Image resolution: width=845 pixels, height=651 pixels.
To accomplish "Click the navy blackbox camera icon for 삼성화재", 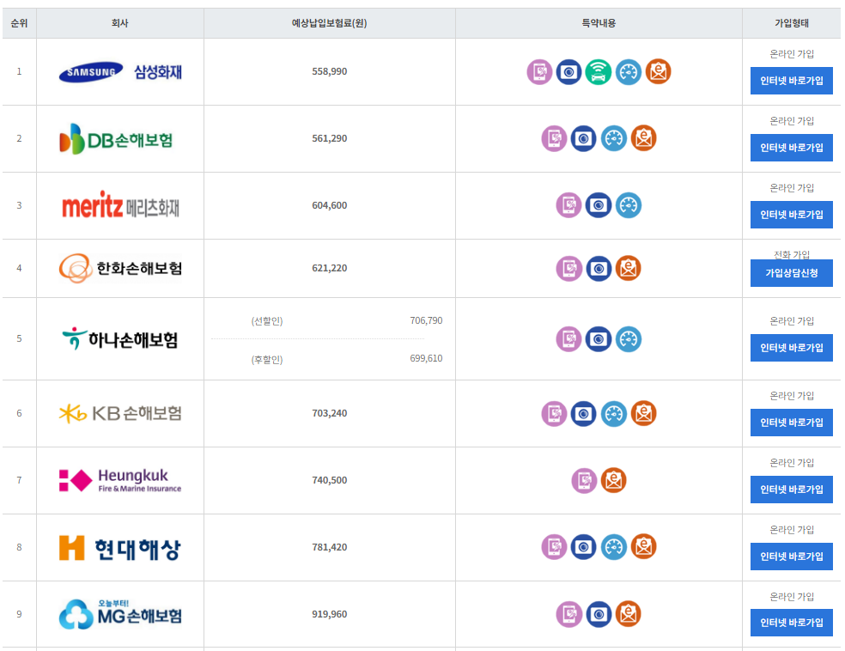I will (x=569, y=71).
